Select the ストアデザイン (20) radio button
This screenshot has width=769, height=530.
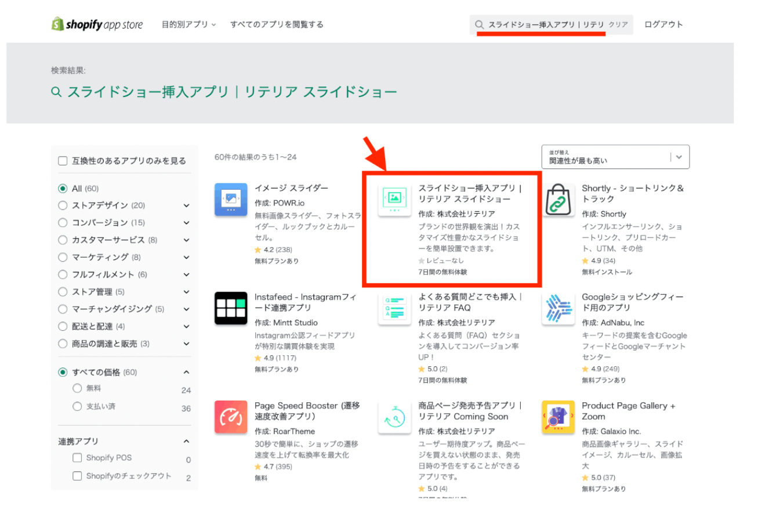(63, 205)
